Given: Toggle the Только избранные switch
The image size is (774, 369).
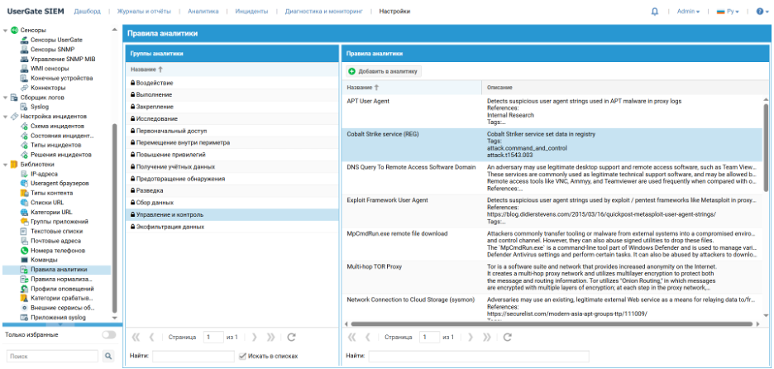Looking at the screenshot, I should click(108, 335).
